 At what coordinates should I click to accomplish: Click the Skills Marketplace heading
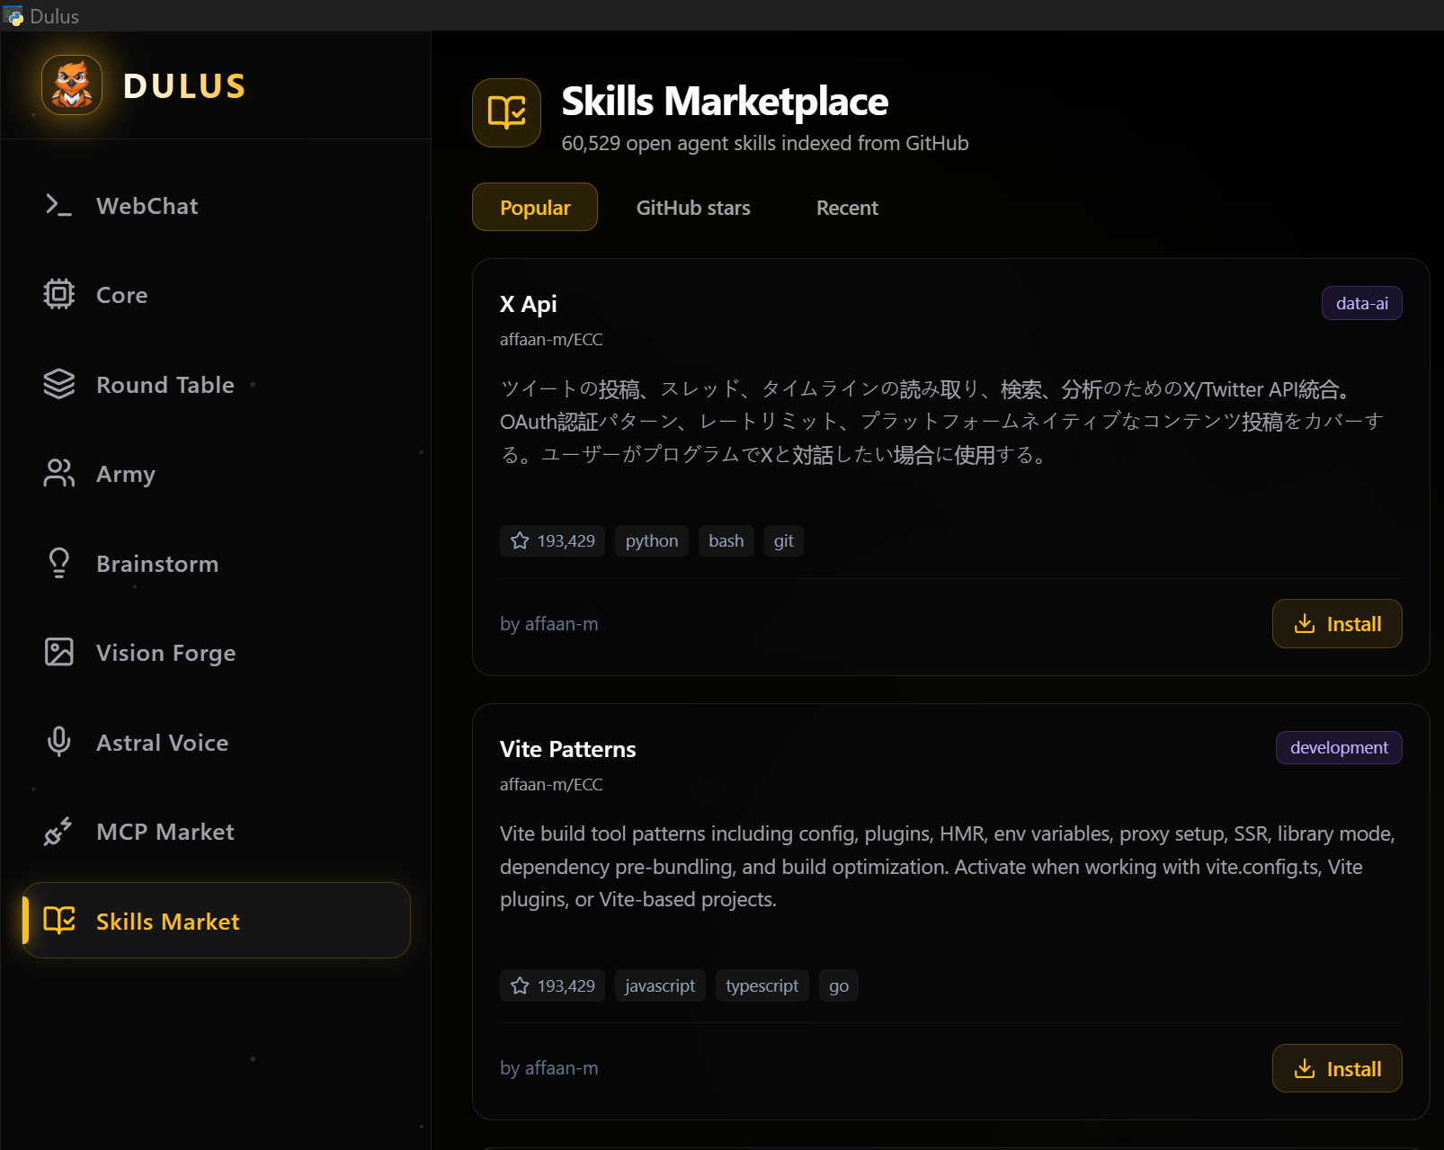tap(725, 102)
